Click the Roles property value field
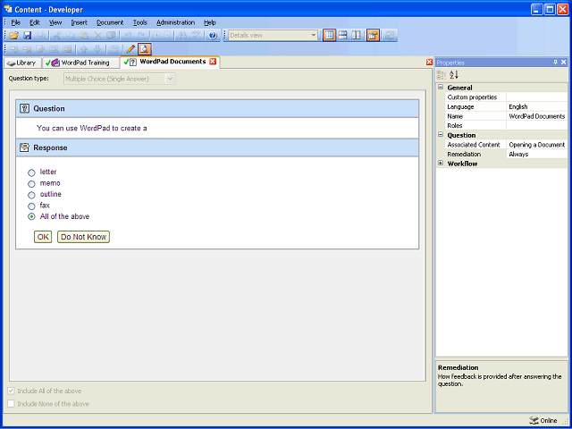This screenshot has height=429, width=572. coord(537,125)
